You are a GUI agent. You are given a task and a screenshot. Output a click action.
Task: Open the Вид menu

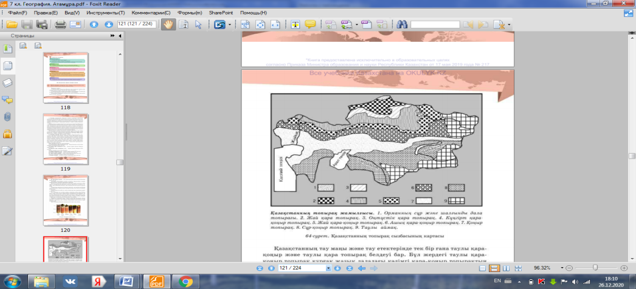pyautogui.click(x=72, y=13)
